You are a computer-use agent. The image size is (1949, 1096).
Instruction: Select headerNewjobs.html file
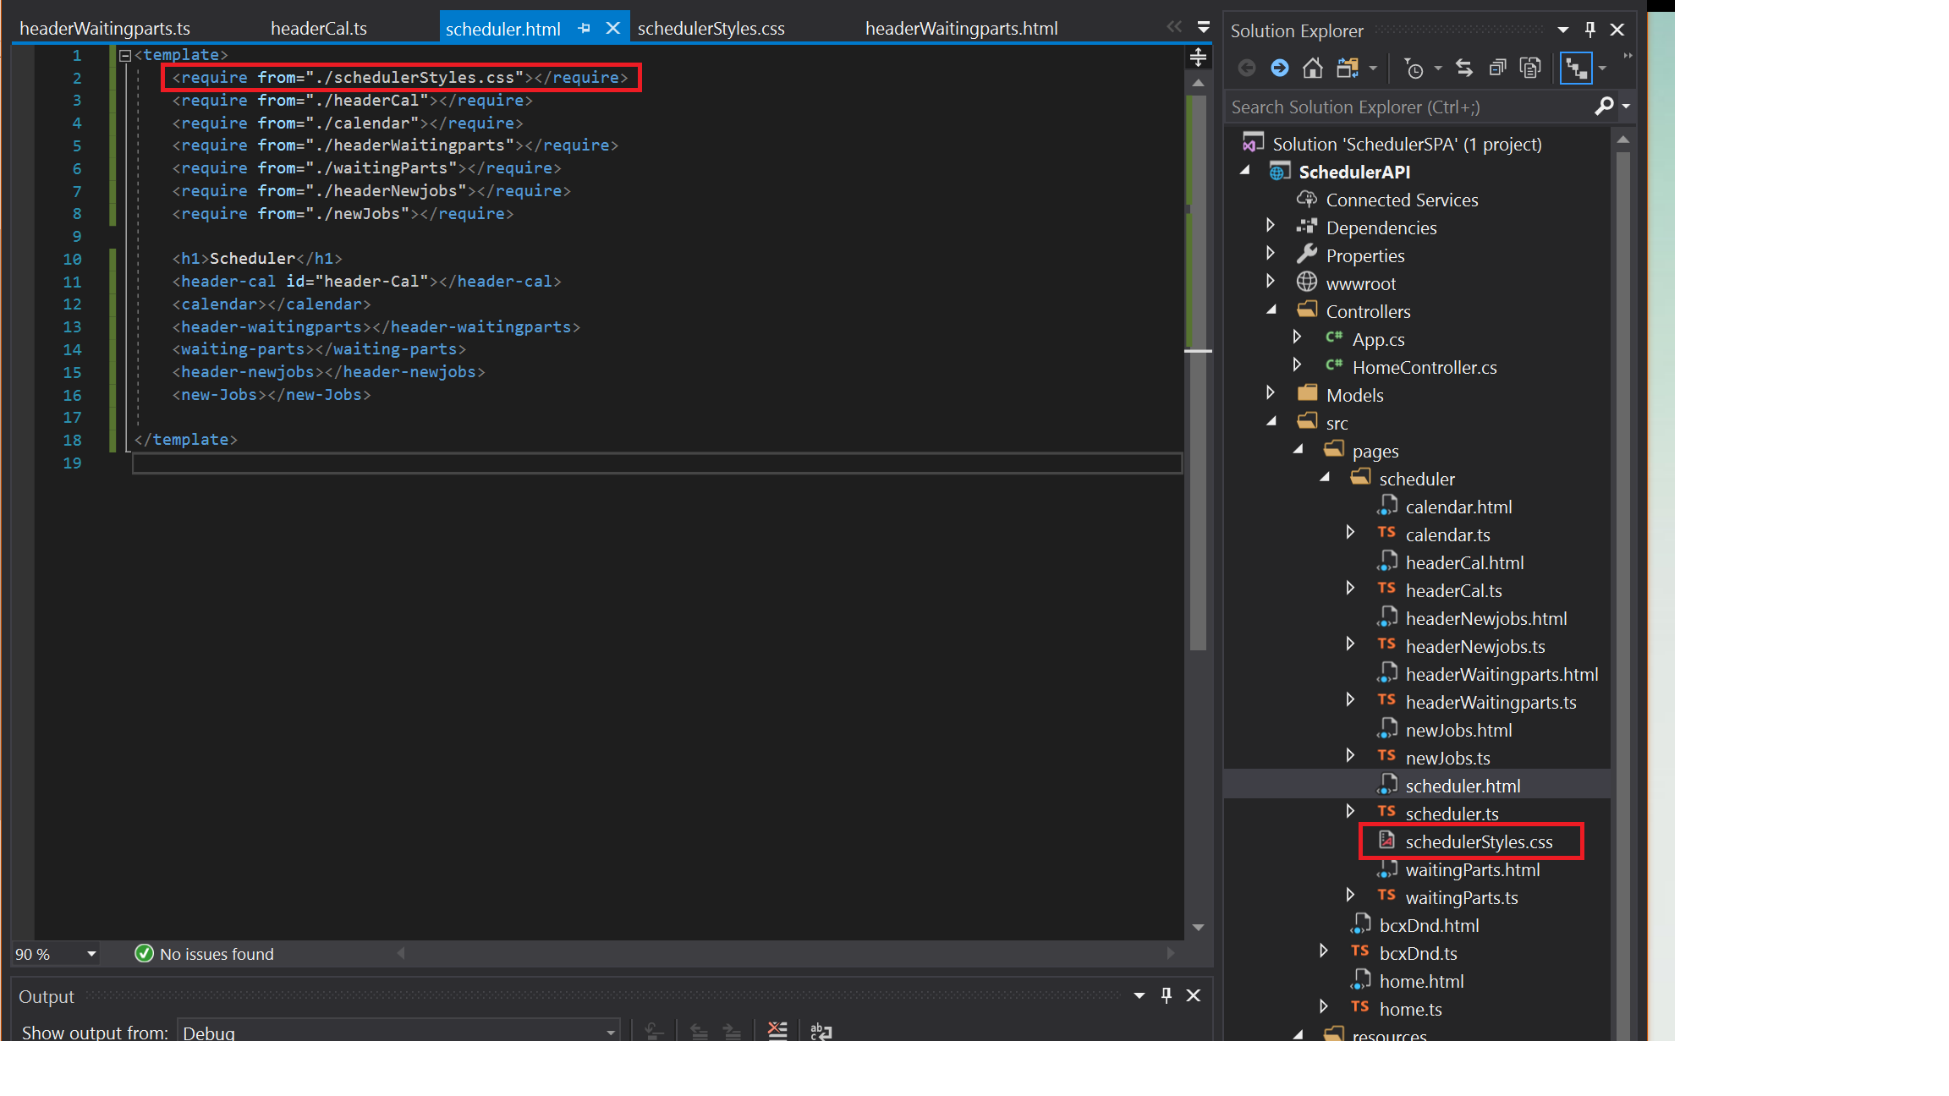tap(1486, 619)
